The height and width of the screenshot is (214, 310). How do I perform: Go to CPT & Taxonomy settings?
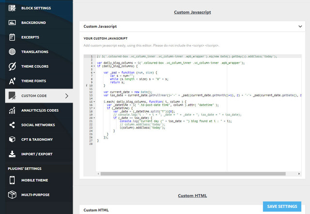(39, 139)
